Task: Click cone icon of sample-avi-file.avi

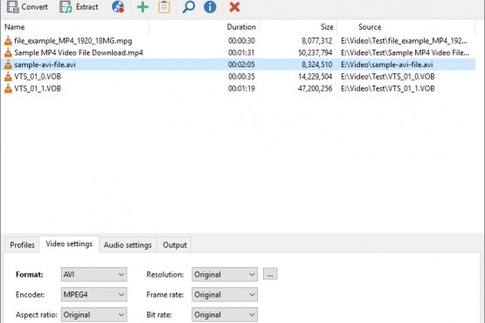Action: [x=9, y=65]
